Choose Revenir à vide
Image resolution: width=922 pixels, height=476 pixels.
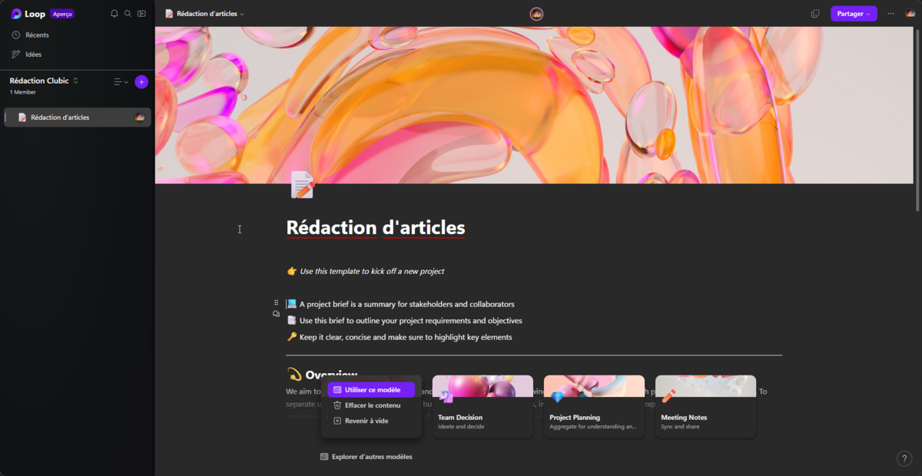pos(371,421)
